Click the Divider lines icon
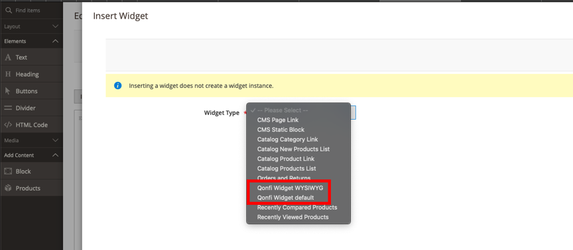The width and height of the screenshot is (573, 250). click(x=8, y=108)
